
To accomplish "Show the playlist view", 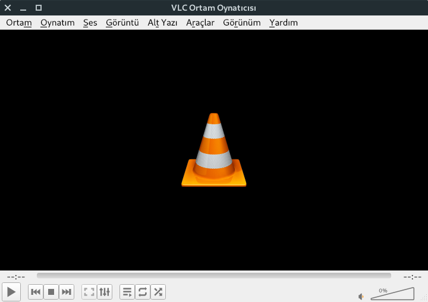I will [x=127, y=292].
